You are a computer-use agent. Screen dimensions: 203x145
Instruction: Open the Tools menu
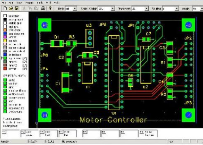point(40,3)
